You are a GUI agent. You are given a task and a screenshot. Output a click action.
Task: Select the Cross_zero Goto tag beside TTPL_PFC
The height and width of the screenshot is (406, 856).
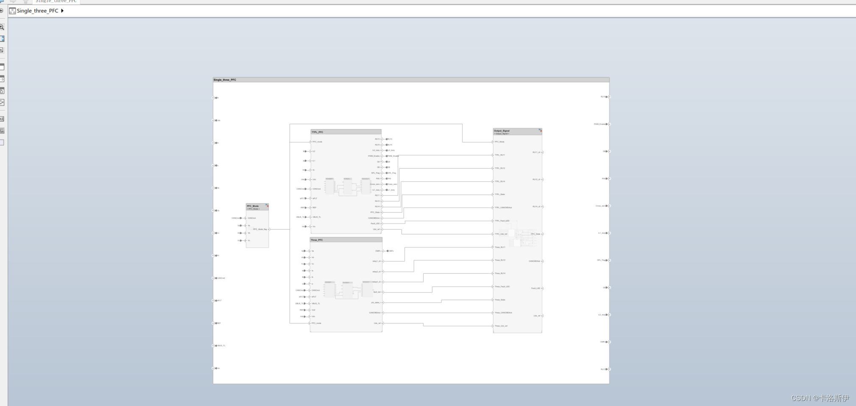(x=391, y=184)
